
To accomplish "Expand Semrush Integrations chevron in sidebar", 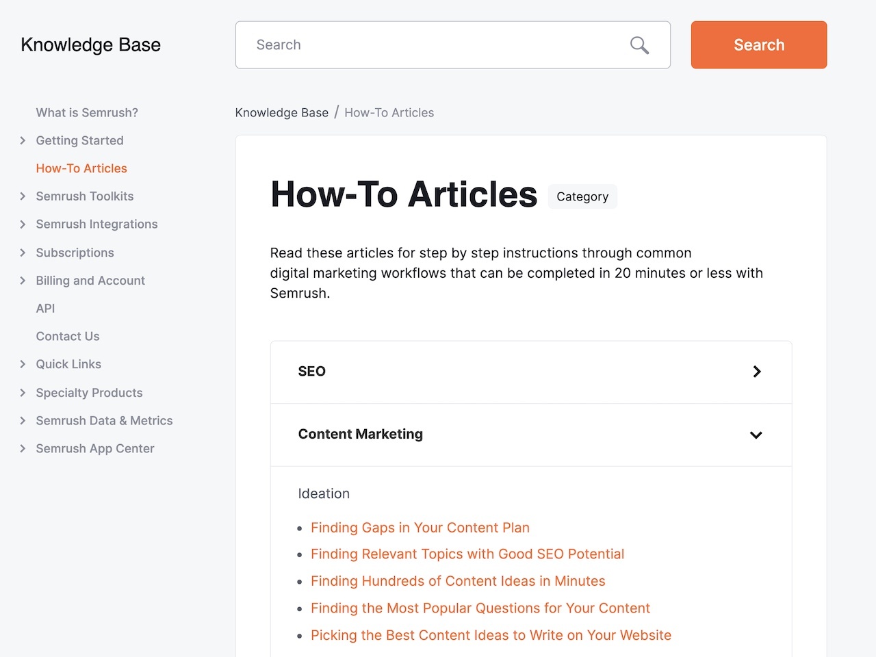I will pyautogui.click(x=23, y=224).
